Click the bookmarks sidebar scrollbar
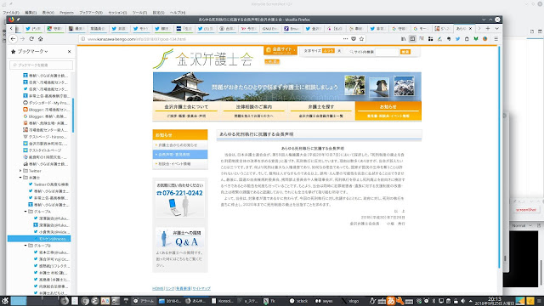The width and height of the screenshot is (544, 306). [x=73, y=115]
